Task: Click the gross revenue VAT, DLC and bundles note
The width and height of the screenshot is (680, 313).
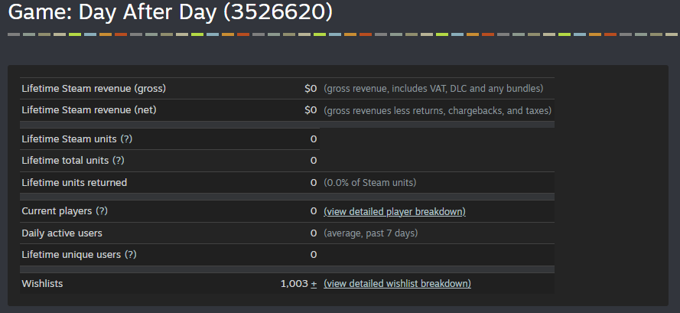Action: 434,89
